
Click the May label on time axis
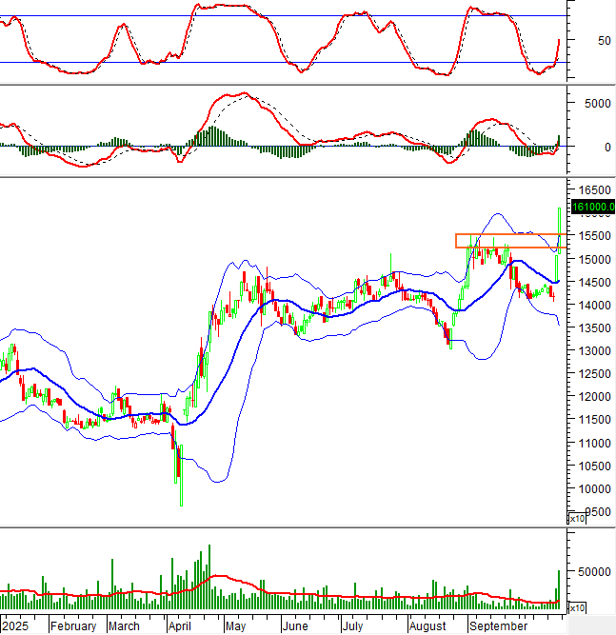click(236, 626)
